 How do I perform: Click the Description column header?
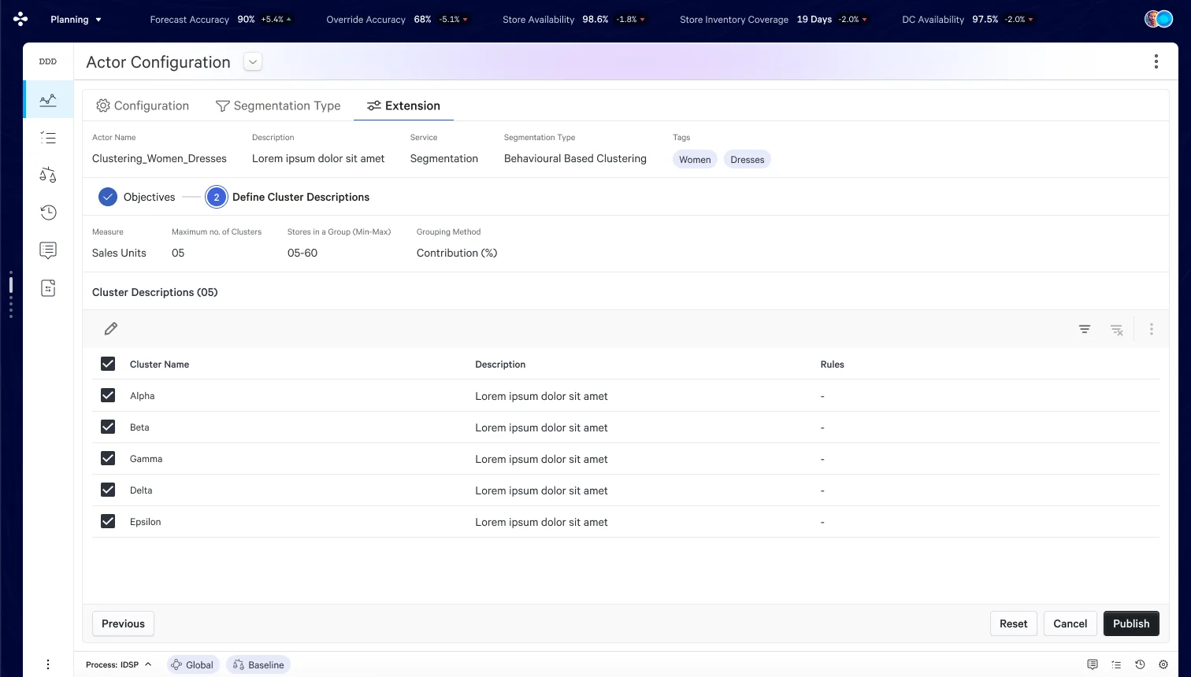pyautogui.click(x=500, y=364)
